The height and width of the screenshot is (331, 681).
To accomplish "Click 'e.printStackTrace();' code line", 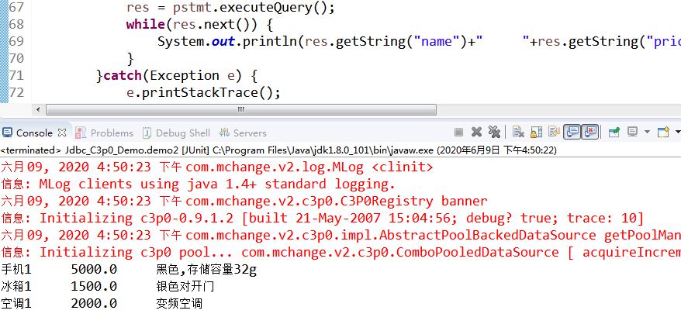I will (x=204, y=92).
